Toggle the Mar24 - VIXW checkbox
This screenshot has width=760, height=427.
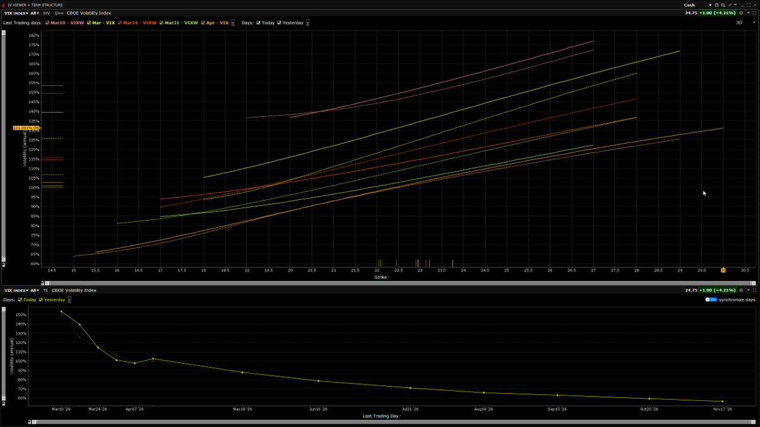(x=120, y=23)
